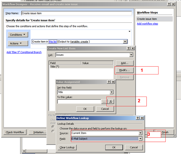This screenshot has height=154, width=181.
Task: Select the first file name conflict radio option
Action: (x=53, y=127)
